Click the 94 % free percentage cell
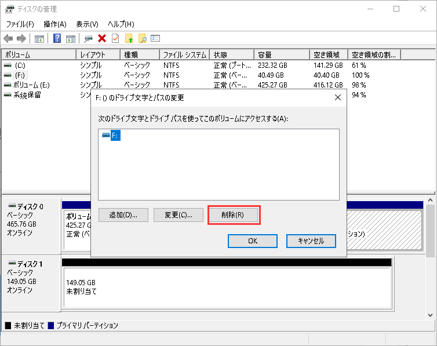 click(359, 95)
